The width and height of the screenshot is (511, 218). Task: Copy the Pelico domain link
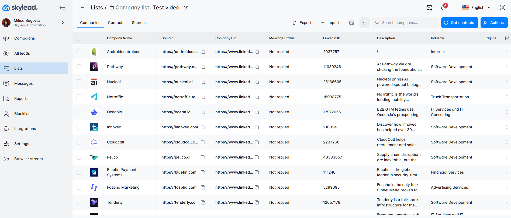pos(203,157)
